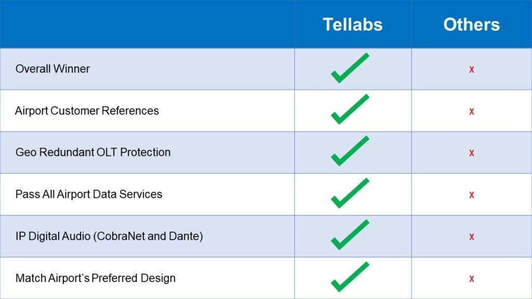
Task: Click the Airport Customer References label
Action: point(87,111)
